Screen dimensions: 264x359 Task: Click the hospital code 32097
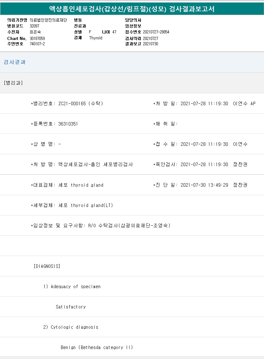[x=34, y=26]
